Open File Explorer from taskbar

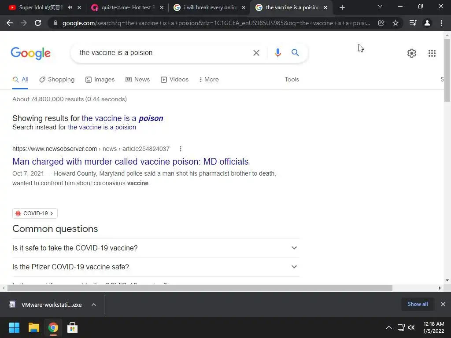pyautogui.click(x=33, y=327)
